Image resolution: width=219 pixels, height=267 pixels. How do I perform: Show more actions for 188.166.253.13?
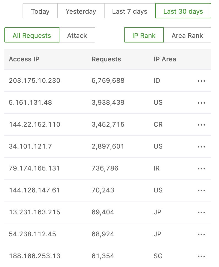pyautogui.click(x=201, y=256)
